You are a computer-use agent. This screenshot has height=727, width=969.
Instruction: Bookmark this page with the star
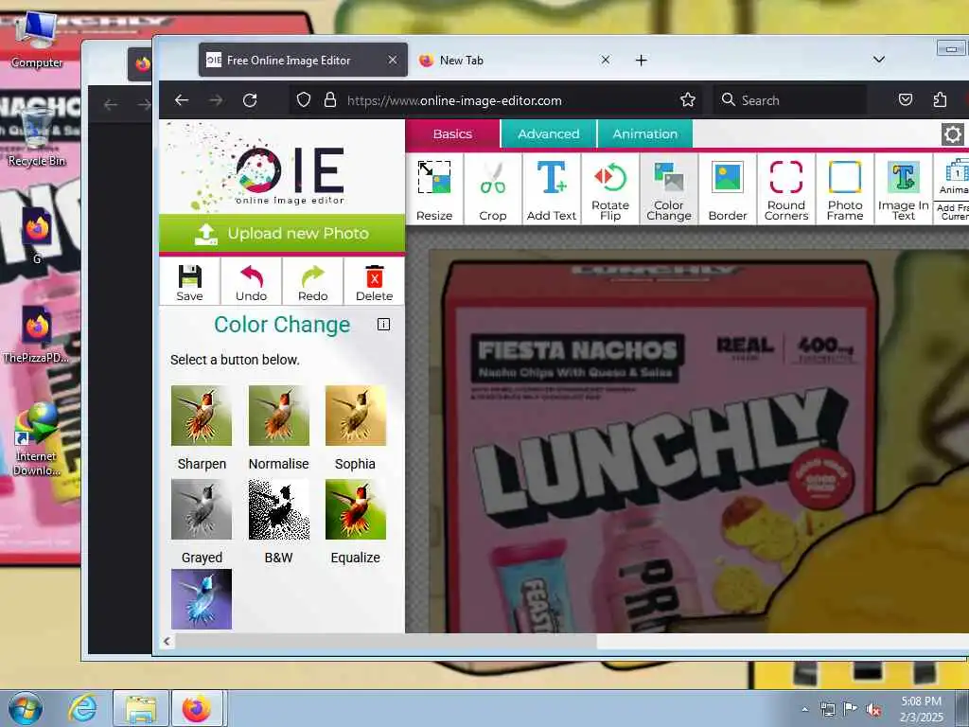[687, 100]
